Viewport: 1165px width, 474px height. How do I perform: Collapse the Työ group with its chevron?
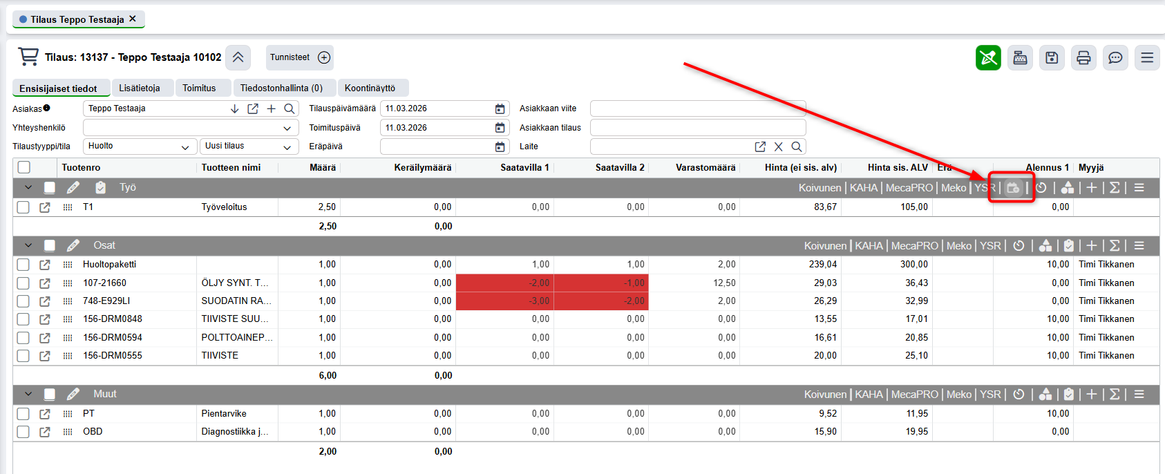[x=28, y=187]
